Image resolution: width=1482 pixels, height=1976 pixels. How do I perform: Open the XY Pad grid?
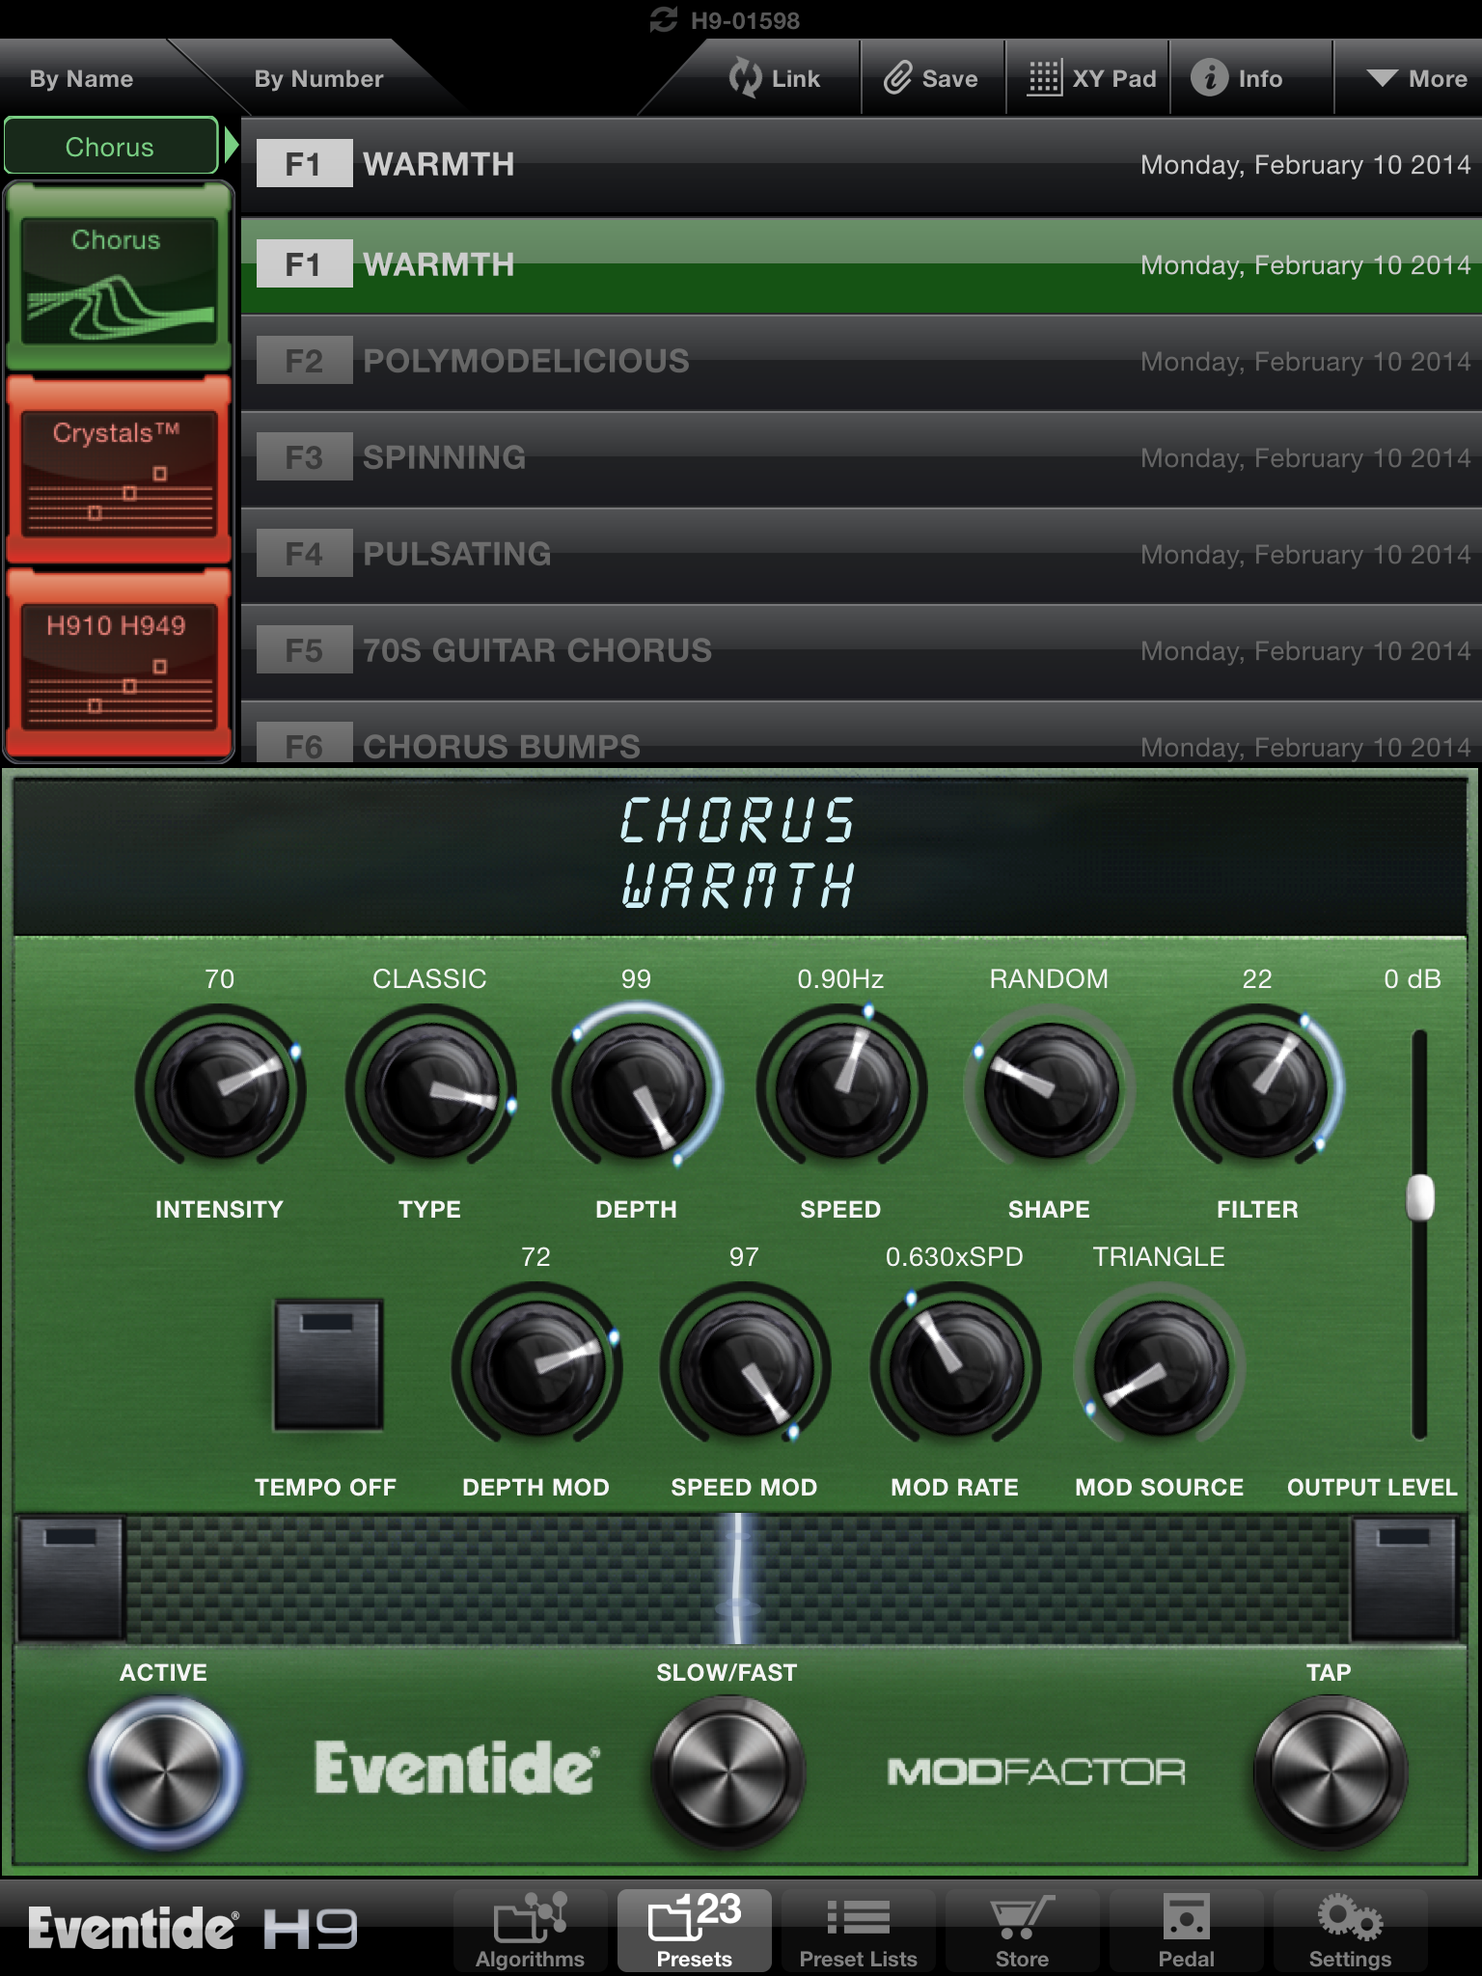[1091, 78]
